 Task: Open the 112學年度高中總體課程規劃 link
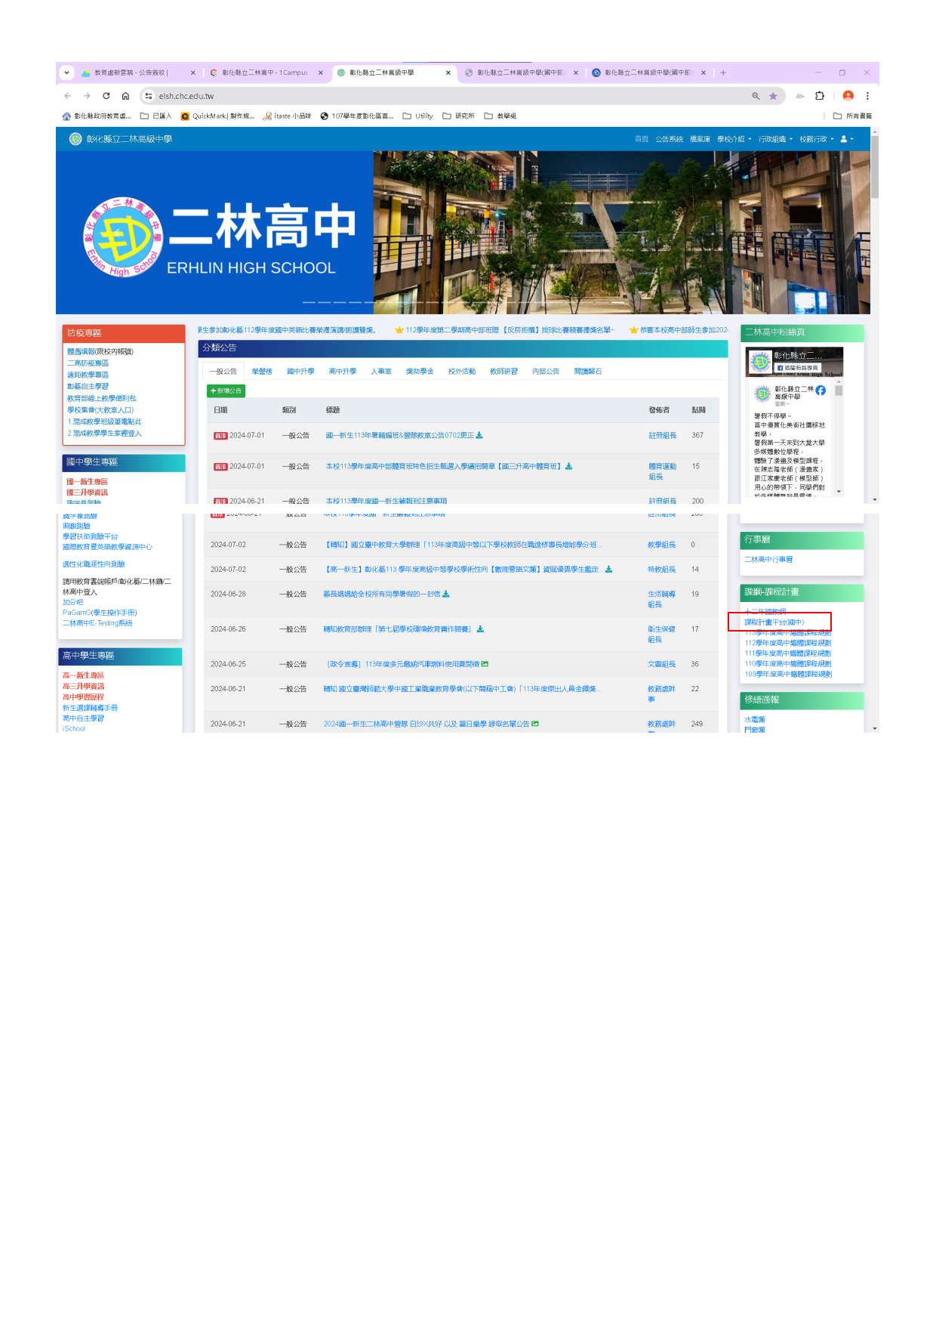(788, 643)
